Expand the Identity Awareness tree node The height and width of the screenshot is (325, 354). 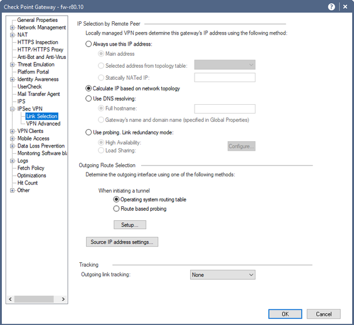click(12, 80)
